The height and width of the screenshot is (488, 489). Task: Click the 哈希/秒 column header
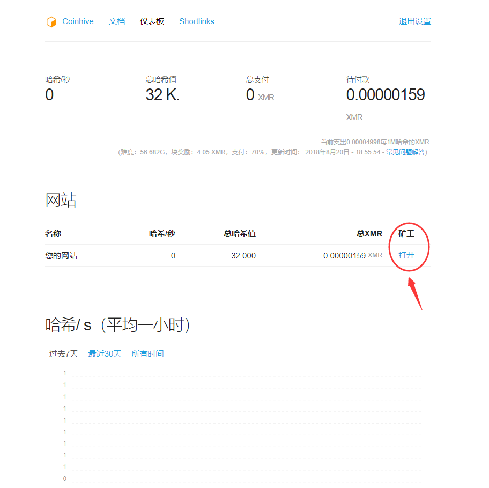[162, 233]
